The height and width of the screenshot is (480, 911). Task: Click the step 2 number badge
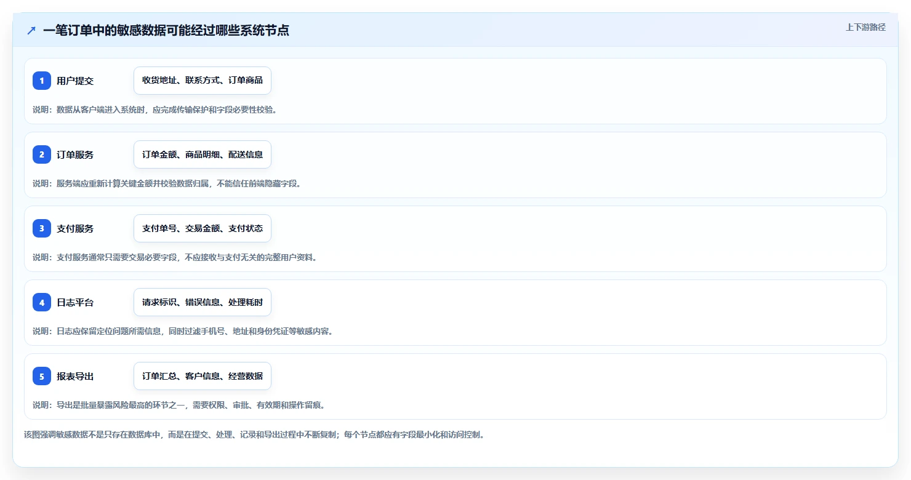pyautogui.click(x=42, y=154)
